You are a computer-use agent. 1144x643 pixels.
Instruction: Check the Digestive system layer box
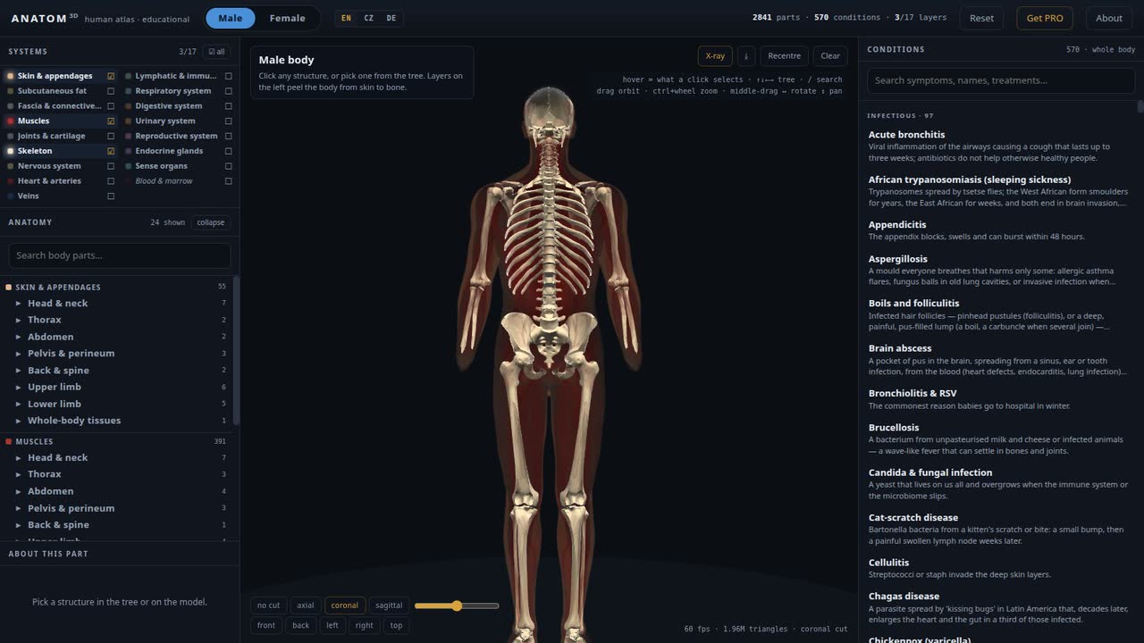(x=229, y=106)
